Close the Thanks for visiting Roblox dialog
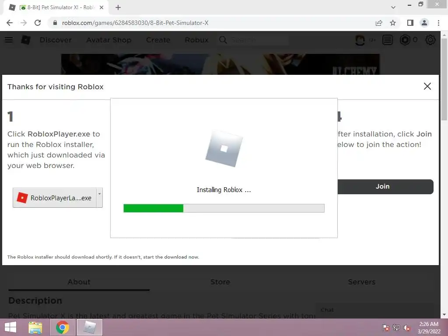Viewport: 448px width, 336px height. [x=427, y=86]
